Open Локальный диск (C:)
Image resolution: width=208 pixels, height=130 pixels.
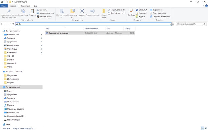pyautogui.click(x=15, y=116)
